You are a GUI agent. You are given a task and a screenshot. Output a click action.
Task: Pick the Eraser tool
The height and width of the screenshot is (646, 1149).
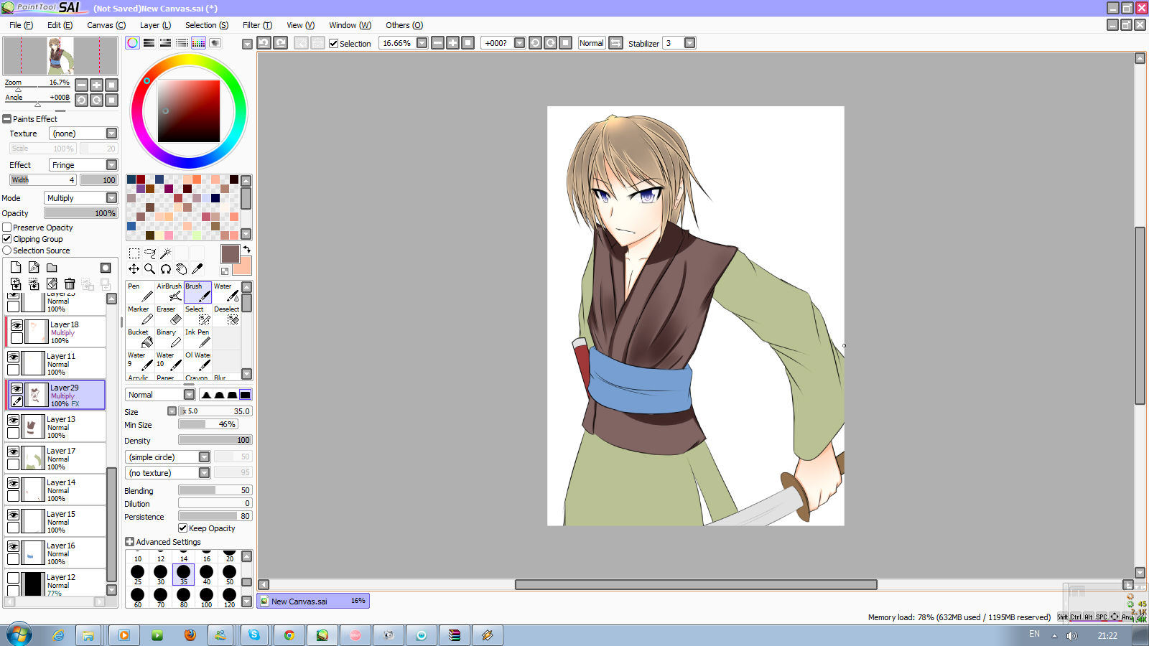[169, 315]
